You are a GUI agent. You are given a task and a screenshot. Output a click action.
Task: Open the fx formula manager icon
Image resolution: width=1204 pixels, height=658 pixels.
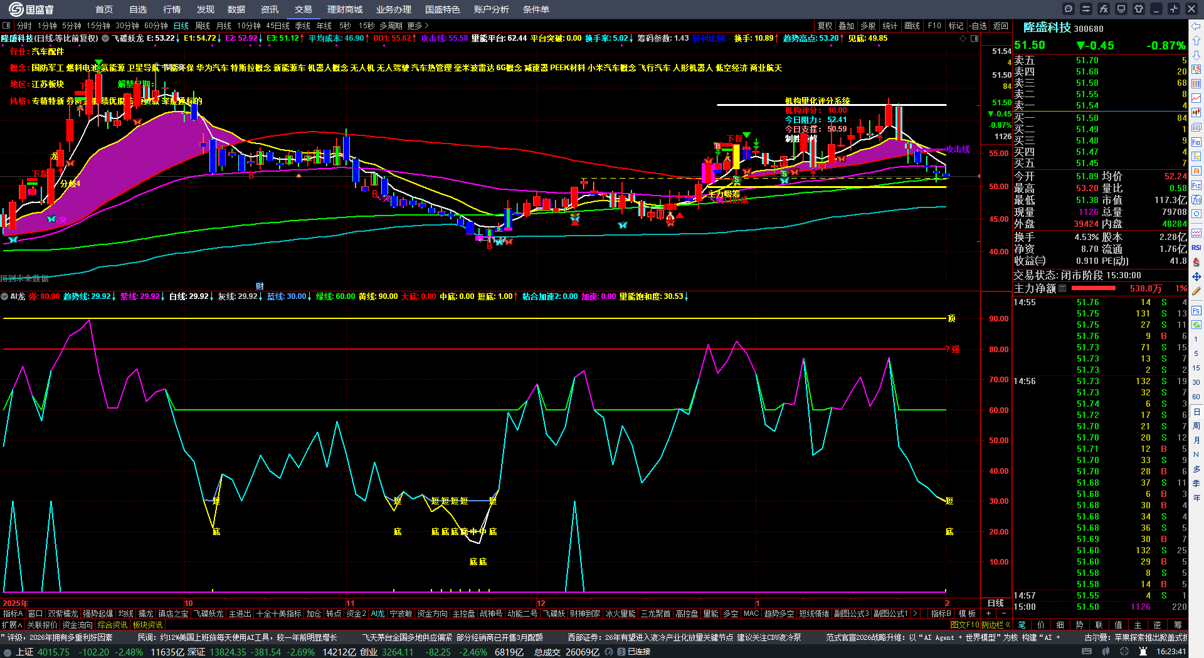pos(1104,9)
